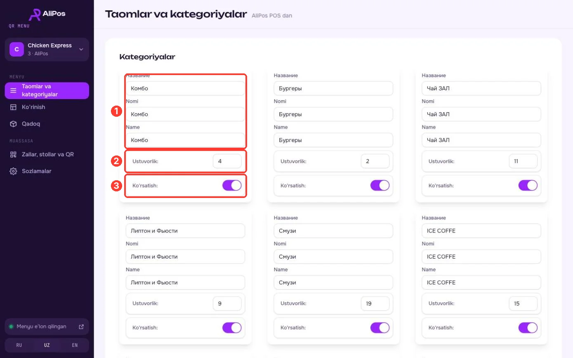
Task: Click the QR MENU label under logo
Action: pyautogui.click(x=19, y=26)
